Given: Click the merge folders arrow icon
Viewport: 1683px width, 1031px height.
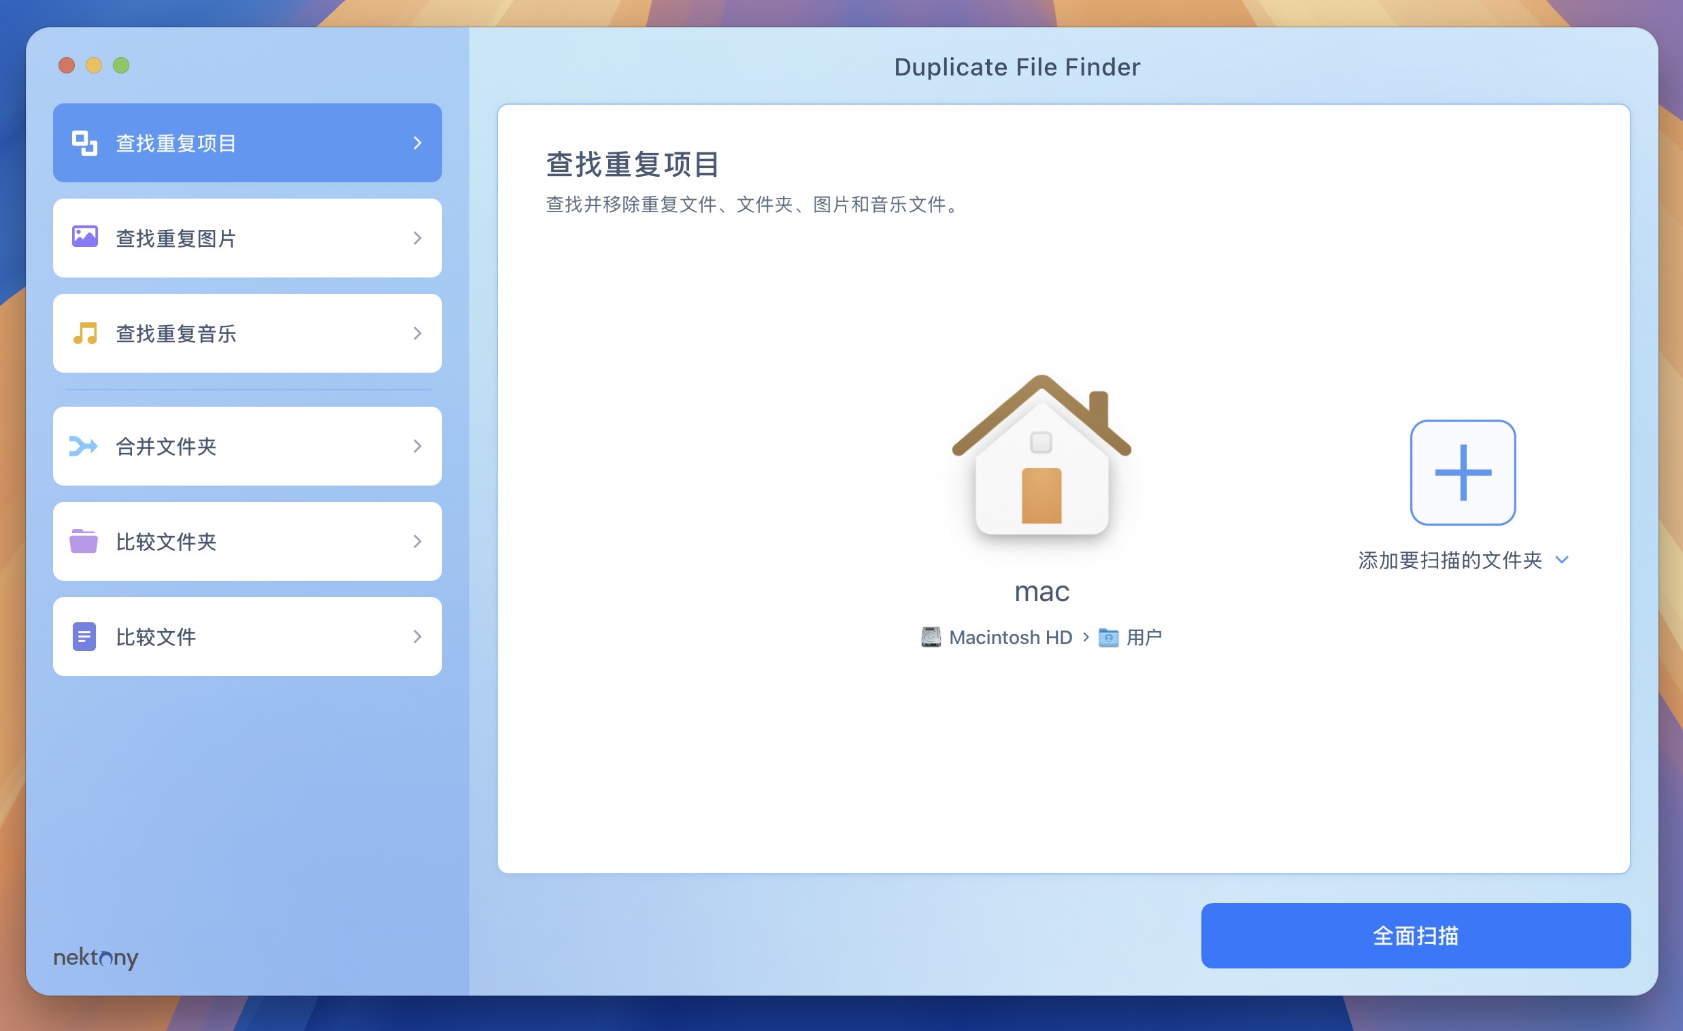Looking at the screenshot, I should (x=84, y=446).
